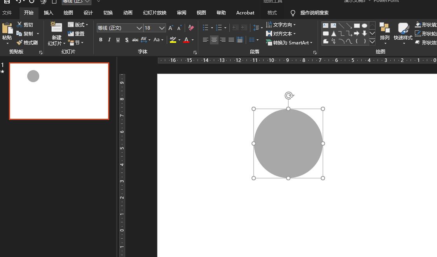Image resolution: width=437 pixels, height=257 pixels.
Task: Select the right arrow shape in gallery
Action: [x=357, y=33]
